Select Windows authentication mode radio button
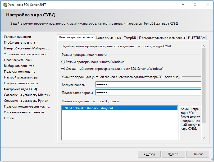This screenshot has height=162, width=214. coord(63,62)
